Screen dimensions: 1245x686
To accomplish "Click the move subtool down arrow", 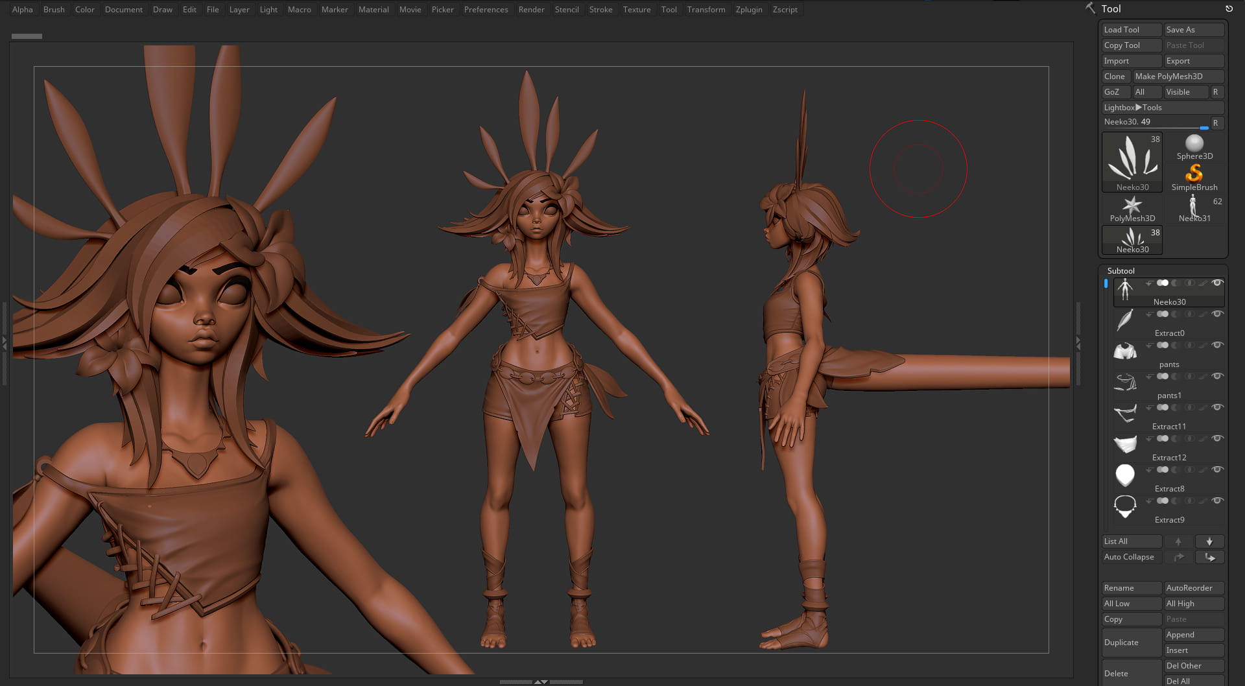I will click(1209, 541).
